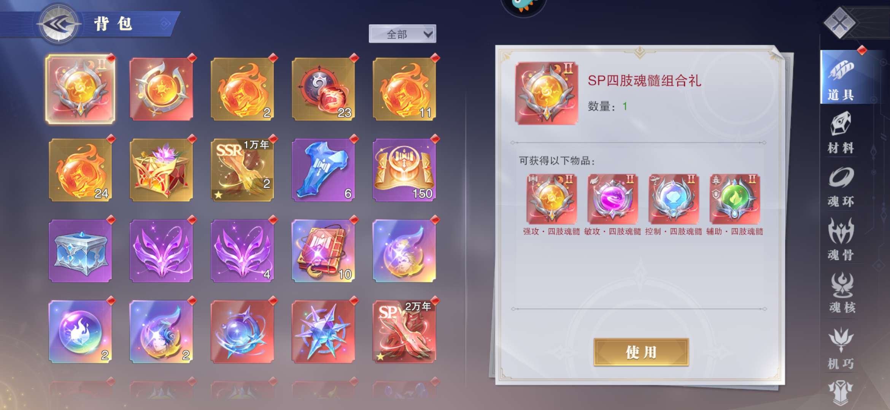
Task: Select the fire orb item with count 24
Action: pyautogui.click(x=80, y=170)
